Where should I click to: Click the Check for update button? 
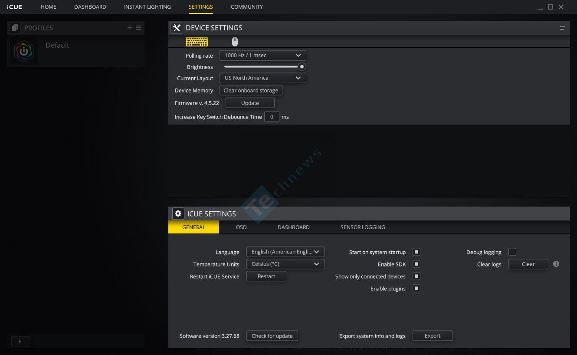(x=272, y=335)
